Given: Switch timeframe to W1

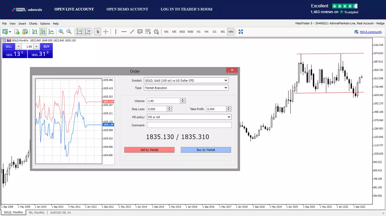Looking at the screenshot, I should pos(223,32).
